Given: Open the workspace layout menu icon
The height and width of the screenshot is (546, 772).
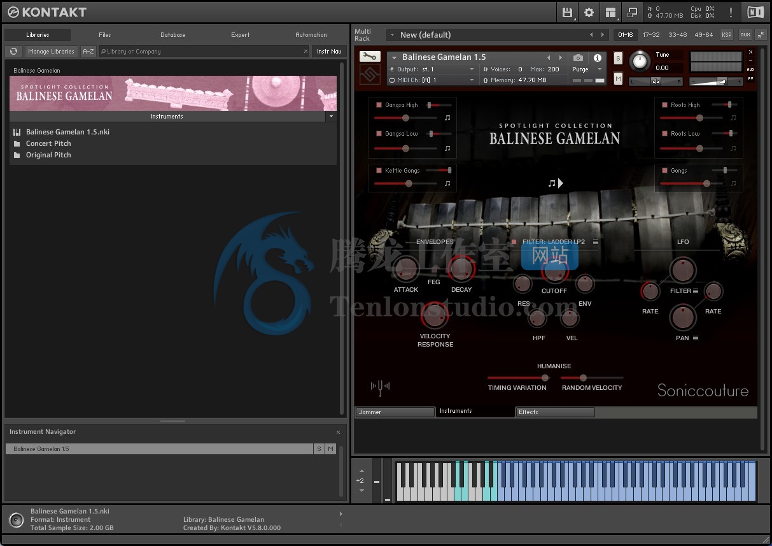Looking at the screenshot, I should (611, 12).
